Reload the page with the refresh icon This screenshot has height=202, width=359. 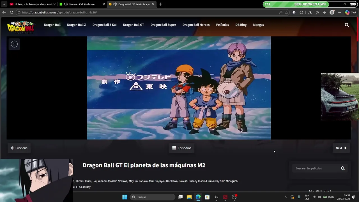[x=11, y=12]
